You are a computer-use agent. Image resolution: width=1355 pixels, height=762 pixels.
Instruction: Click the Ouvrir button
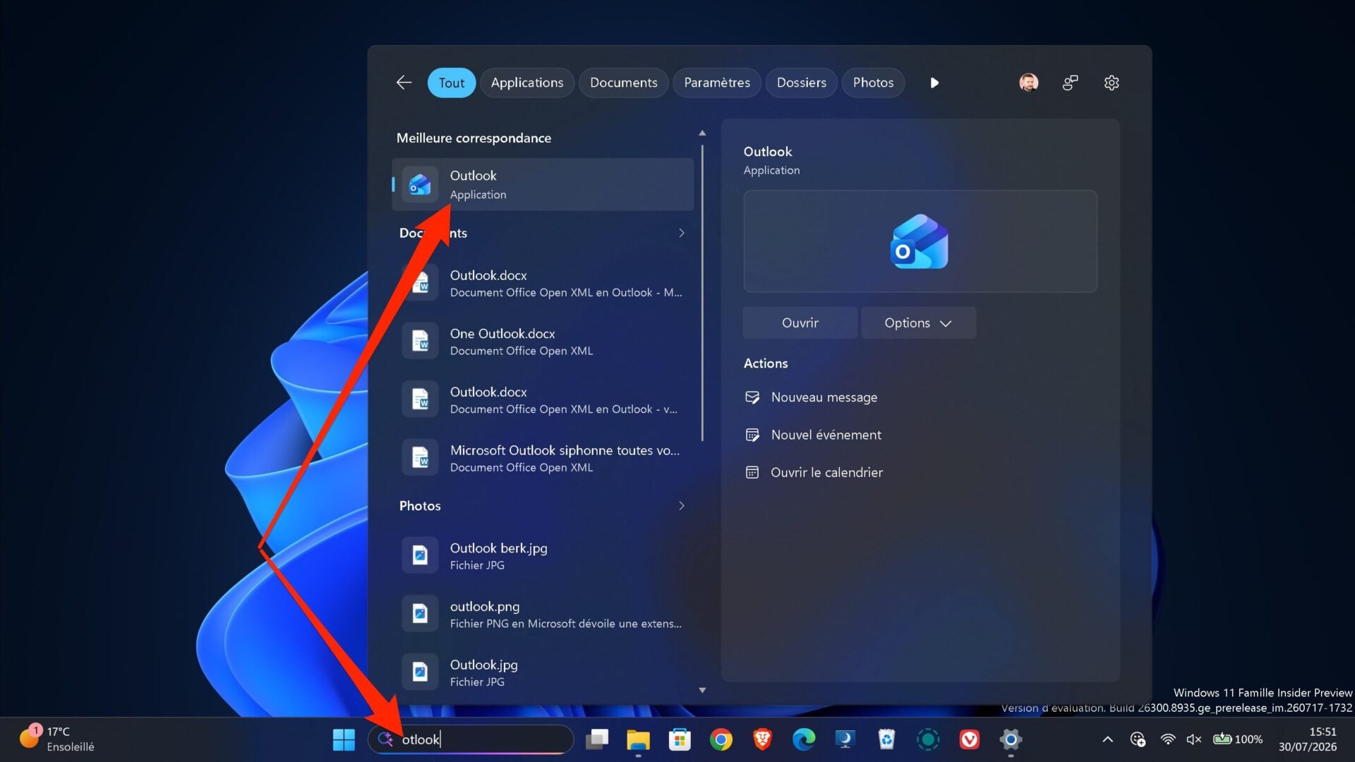pyautogui.click(x=800, y=322)
